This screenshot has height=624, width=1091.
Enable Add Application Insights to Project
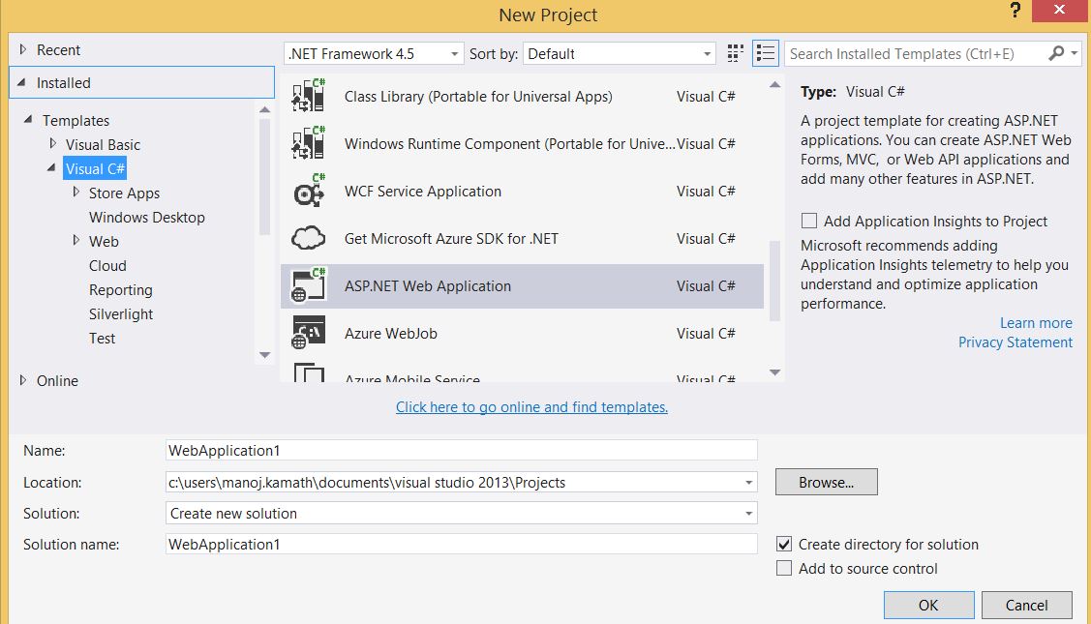tap(807, 221)
